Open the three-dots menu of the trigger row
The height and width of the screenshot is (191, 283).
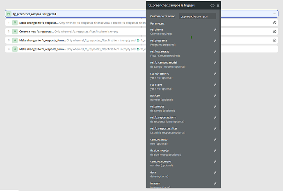274,14
